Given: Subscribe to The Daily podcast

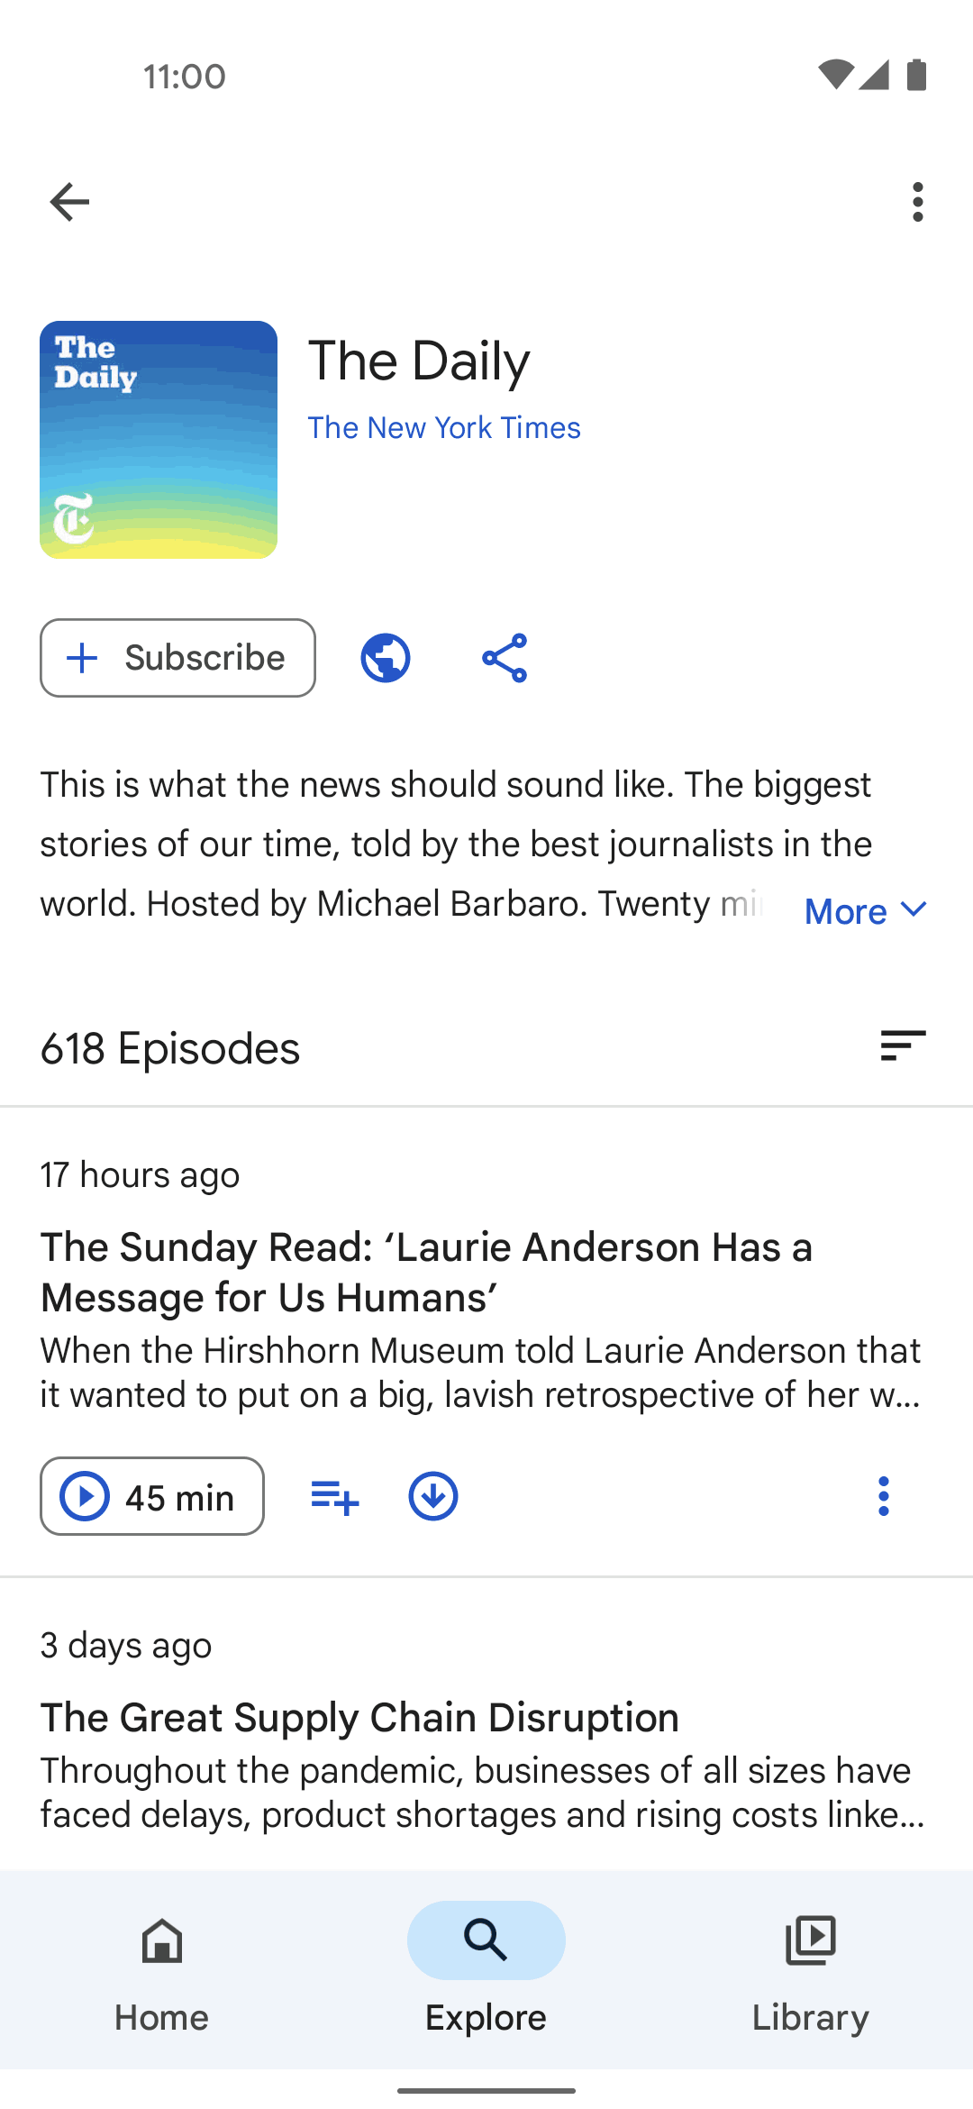Looking at the screenshot, I should point(177,658).
